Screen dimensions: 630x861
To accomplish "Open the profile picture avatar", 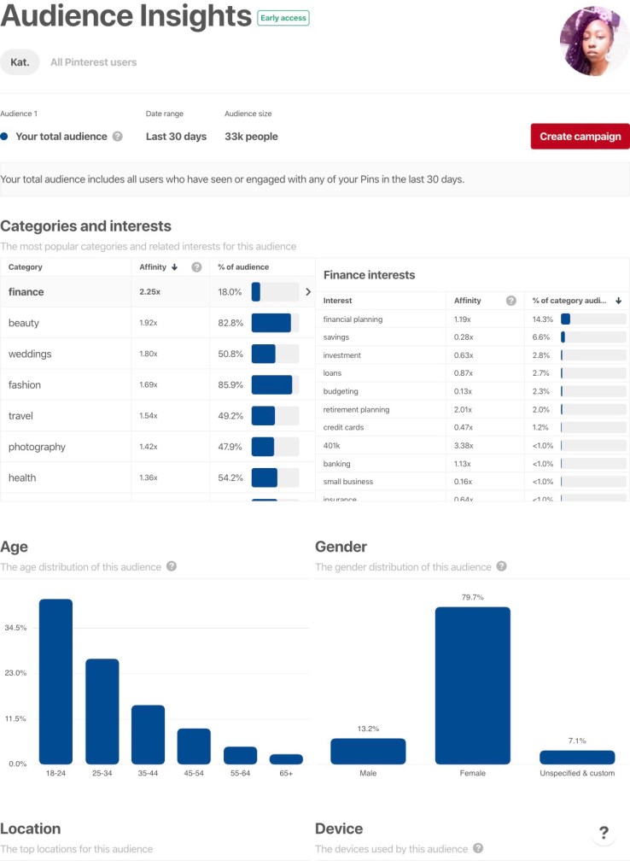I will click(x=594, y=41).
